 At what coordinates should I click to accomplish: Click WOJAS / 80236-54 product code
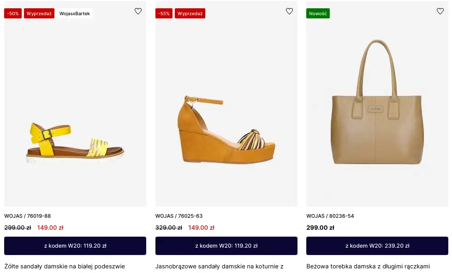tap(330, 216)
